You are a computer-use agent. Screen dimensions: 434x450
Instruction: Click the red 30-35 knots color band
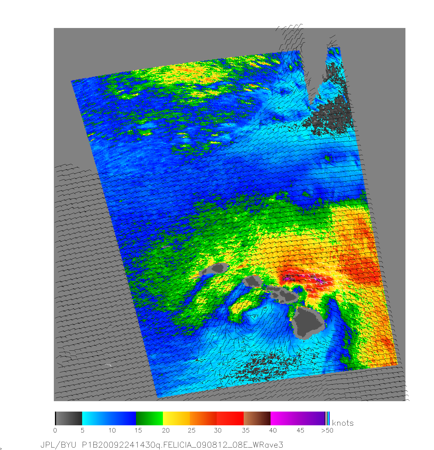(230, 418)
